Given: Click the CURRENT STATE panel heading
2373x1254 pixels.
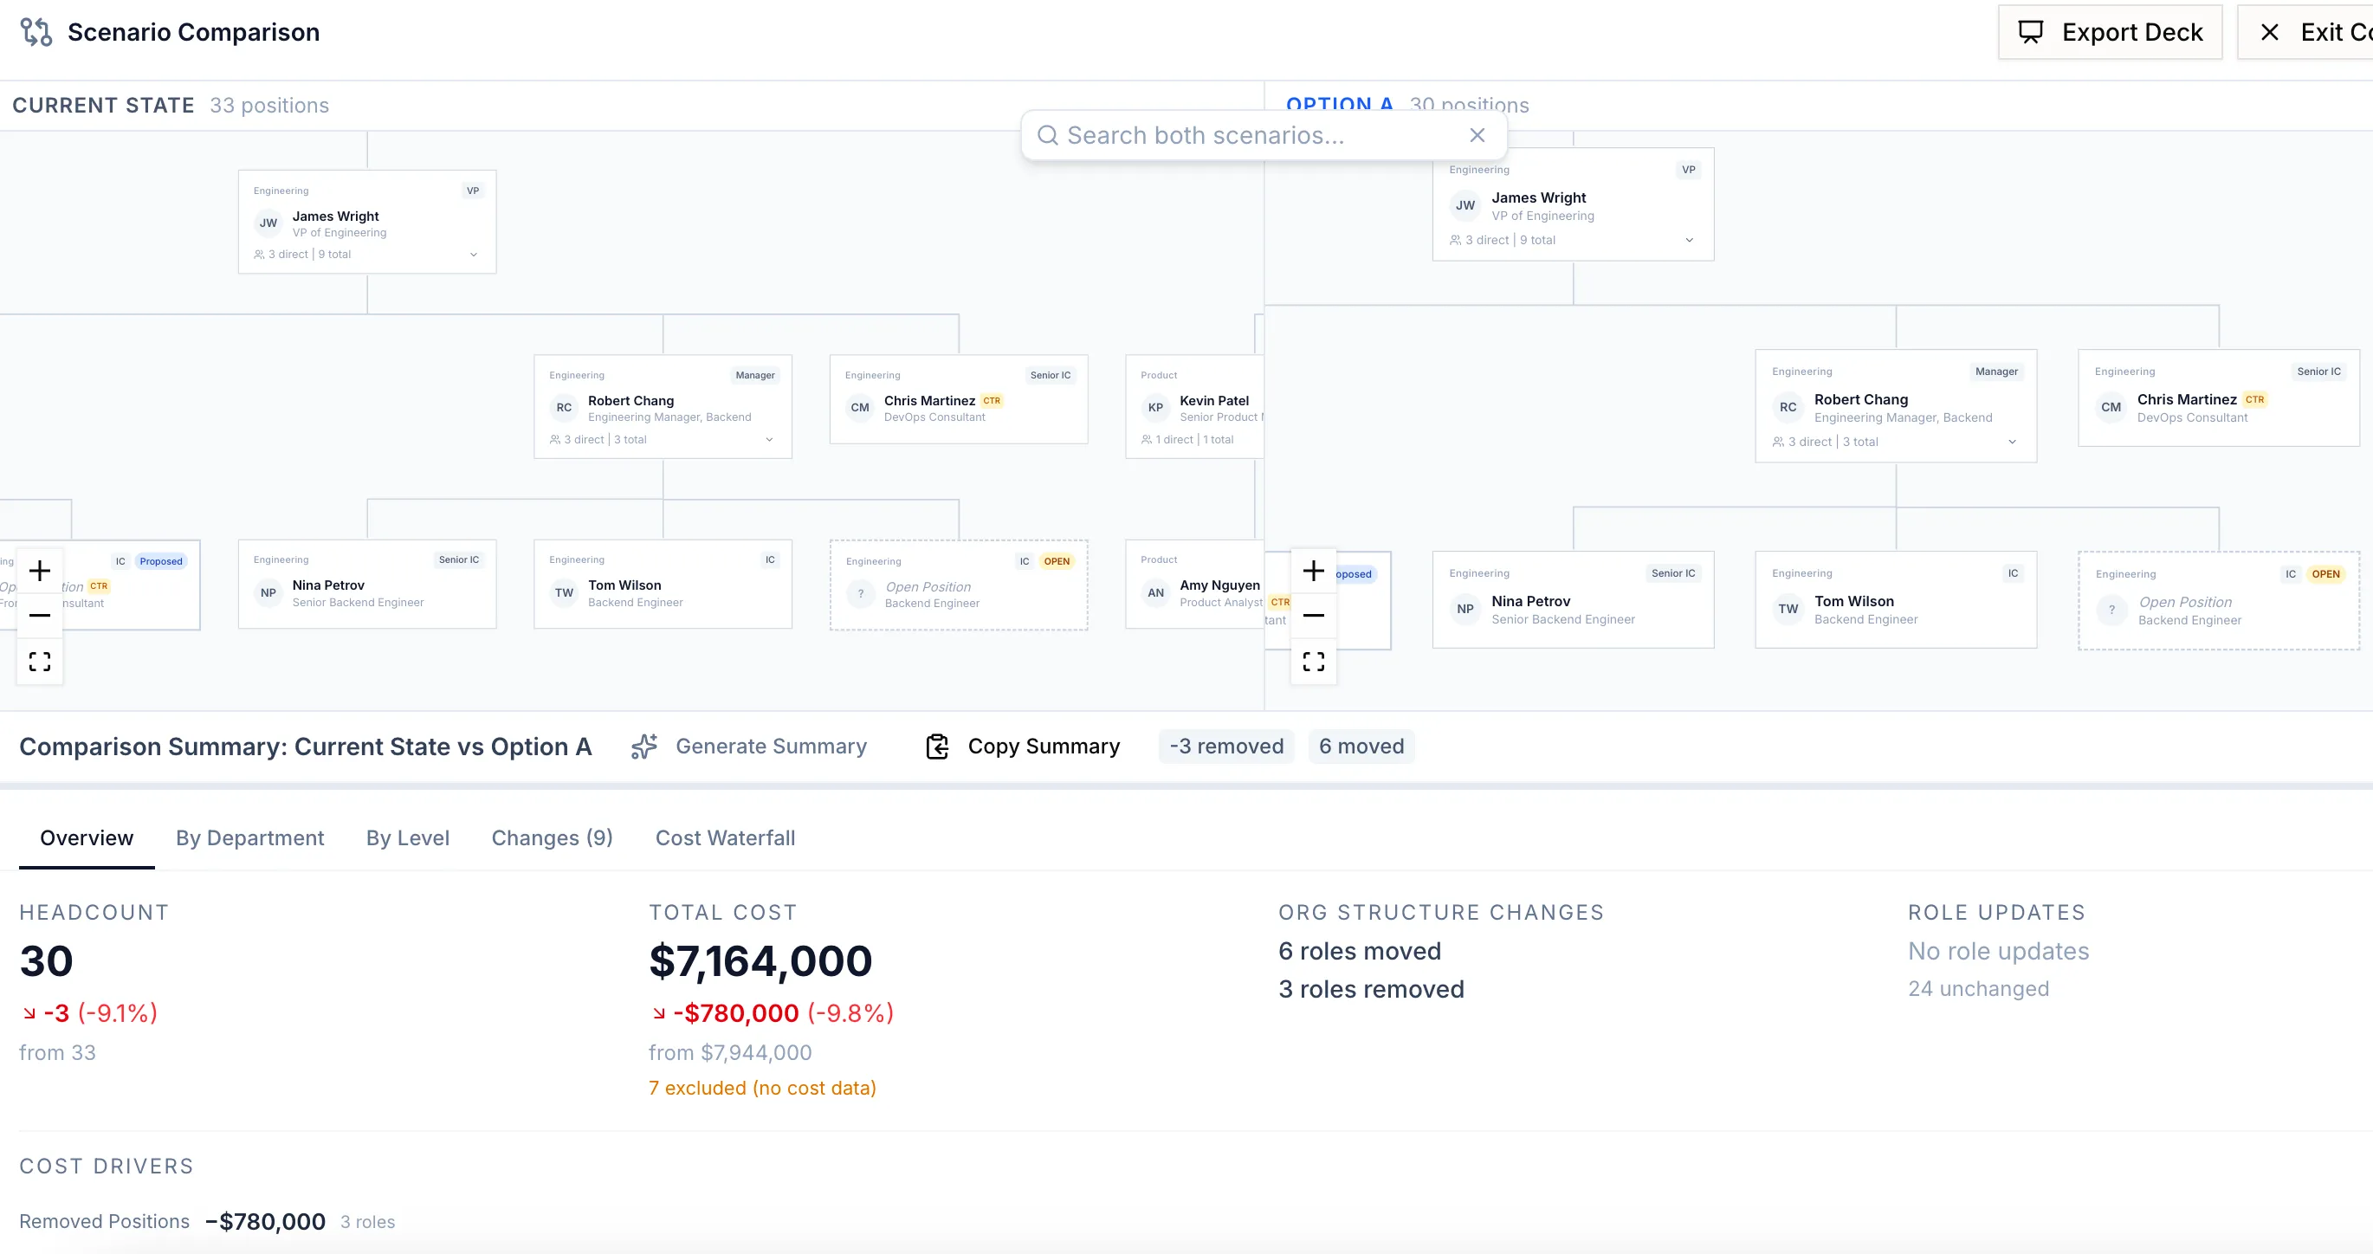Looking at the screenshot, I should (x=103, y=105).
